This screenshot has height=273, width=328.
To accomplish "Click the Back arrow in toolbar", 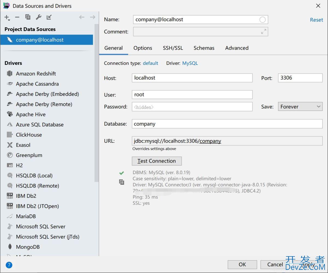I will 82,17.
